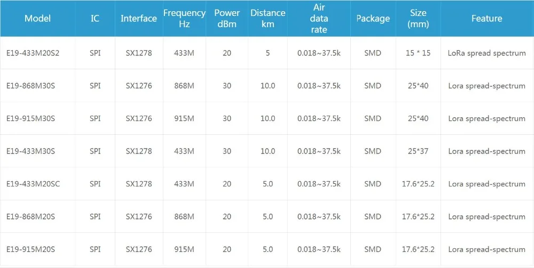
Task: Click the LoRa spread spectrum feature cell
Action: (487, 53)
